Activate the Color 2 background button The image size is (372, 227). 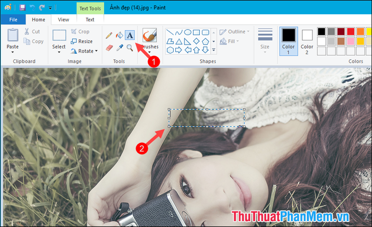[x=307, y=41]
